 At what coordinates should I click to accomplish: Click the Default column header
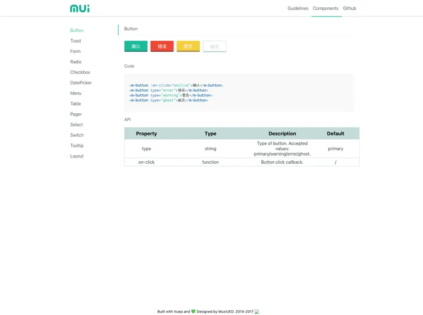point(336,134)
